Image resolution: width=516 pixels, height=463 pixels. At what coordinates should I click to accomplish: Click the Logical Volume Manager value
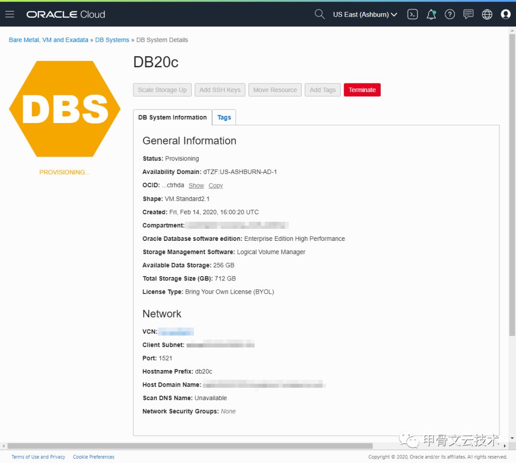coord(271,252)
